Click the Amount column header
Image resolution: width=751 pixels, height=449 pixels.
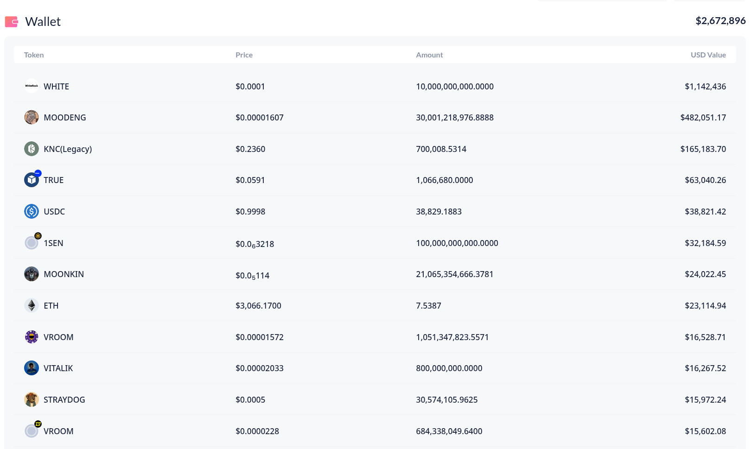429,55
